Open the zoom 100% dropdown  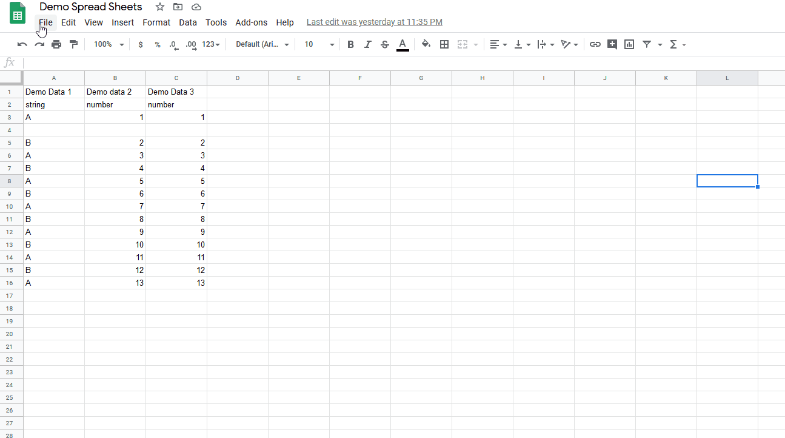[x=109, y=44]
